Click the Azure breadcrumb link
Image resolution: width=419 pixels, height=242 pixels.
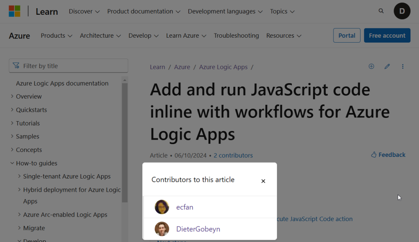(182, 67)
